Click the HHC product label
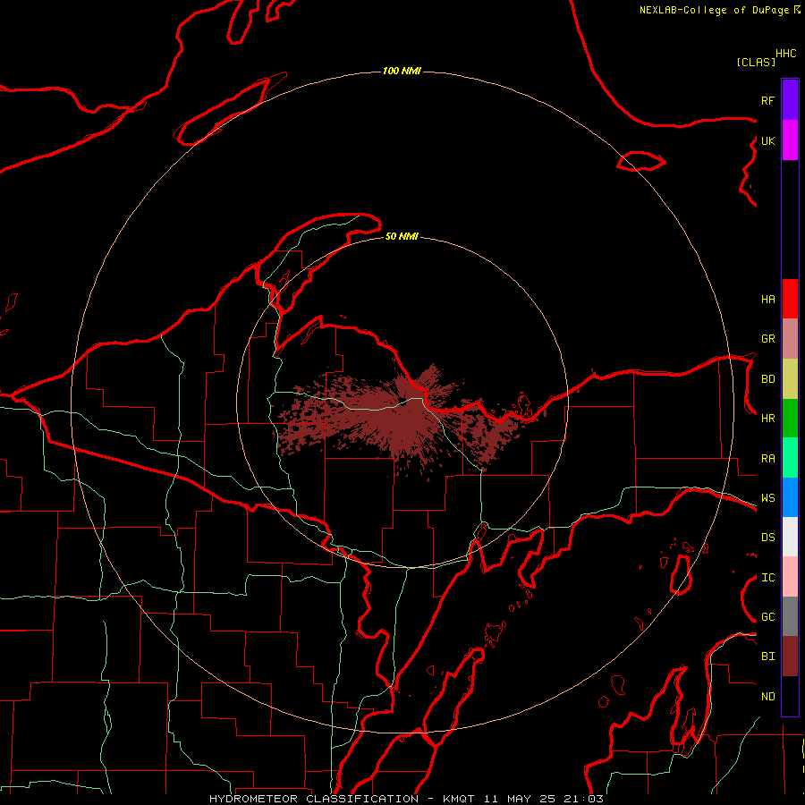805x805 pixels. pyautogui.click(x=786, y=54)
